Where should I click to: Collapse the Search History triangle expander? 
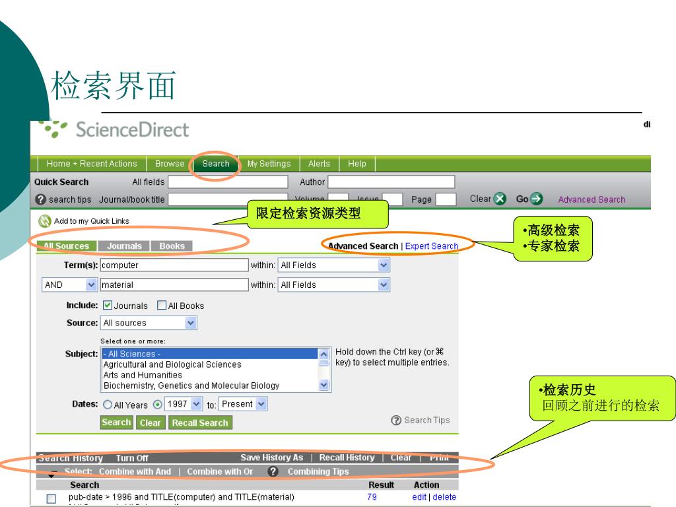coord(51,475)
